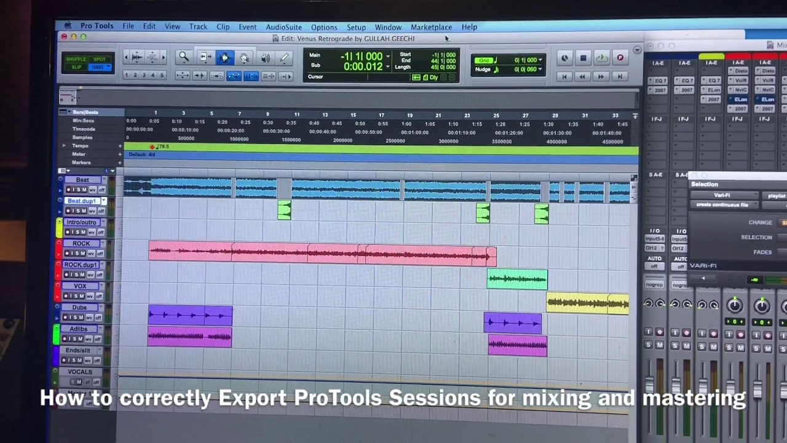This screenshot has height=443, width=787.
Task: Click the Beat track name
Action: pos(82,180)
